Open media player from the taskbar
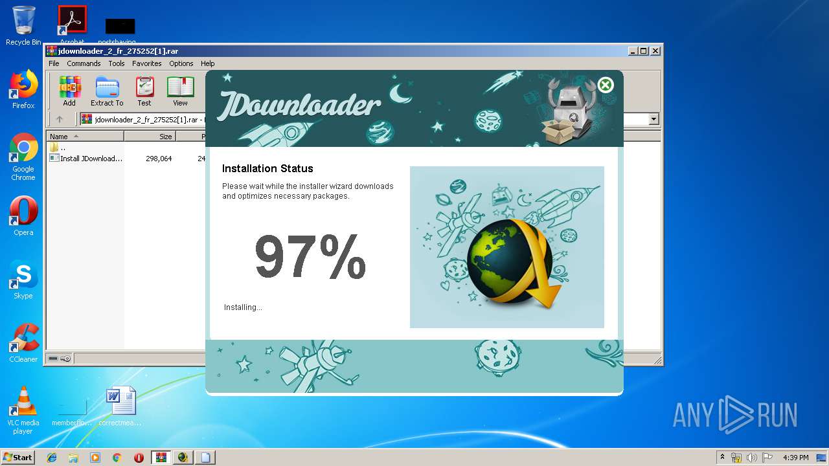The width and height of the screenshot is (829, 466). [95, 458]
